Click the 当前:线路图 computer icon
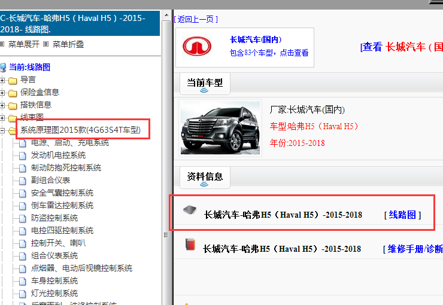 [x=3, y=68]
